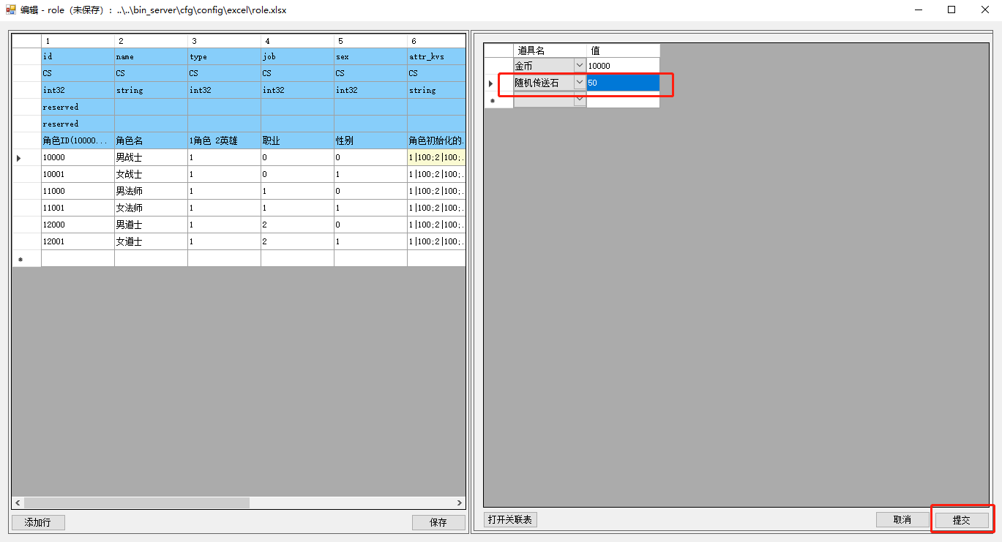Click the highlighted value cell 50
This screenshot has height=542, width=1002.
click(622, 83)
